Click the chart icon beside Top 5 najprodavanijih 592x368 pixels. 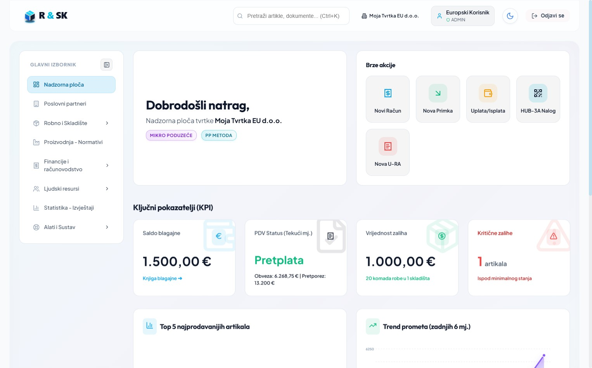click(150, 326)
